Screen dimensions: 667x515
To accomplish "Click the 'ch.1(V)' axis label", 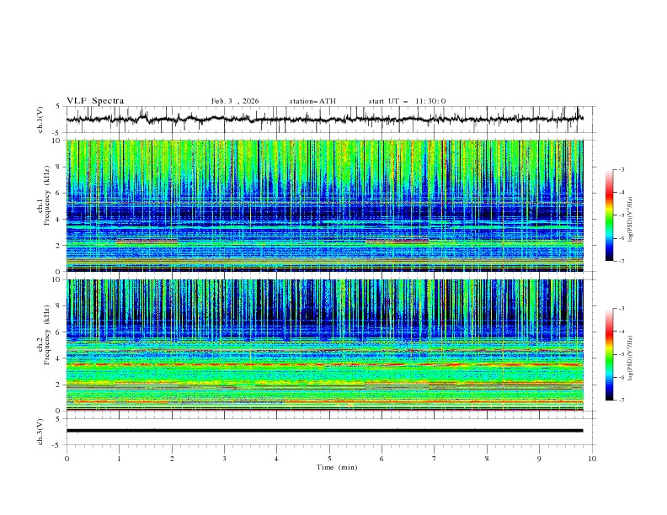I will pyautogui.click(x=40, y=119).
